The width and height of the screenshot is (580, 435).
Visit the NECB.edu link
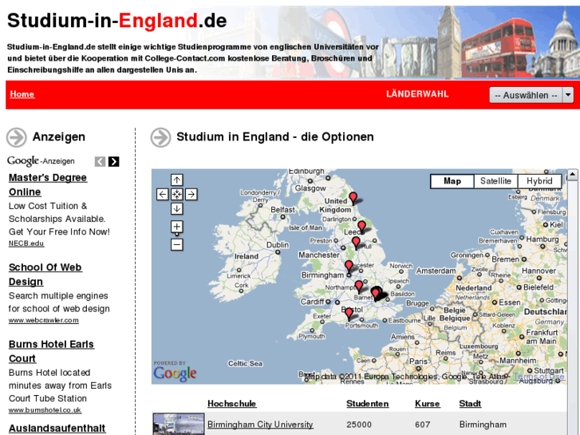[26, 243]
